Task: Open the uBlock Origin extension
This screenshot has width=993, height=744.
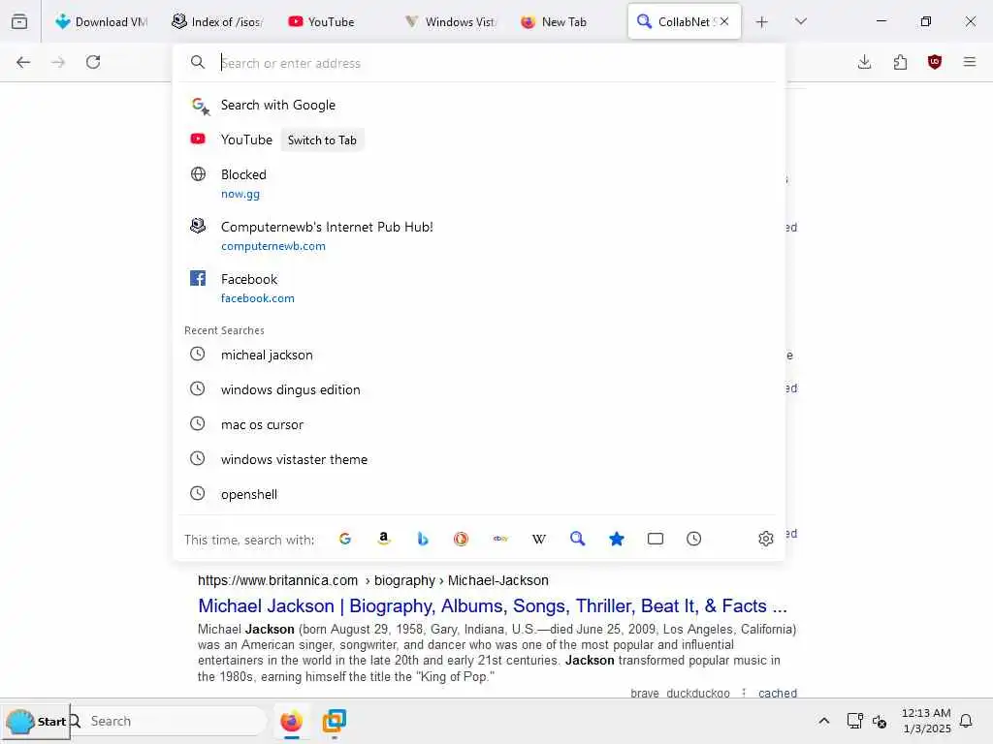Action: [x=935, y=62]
